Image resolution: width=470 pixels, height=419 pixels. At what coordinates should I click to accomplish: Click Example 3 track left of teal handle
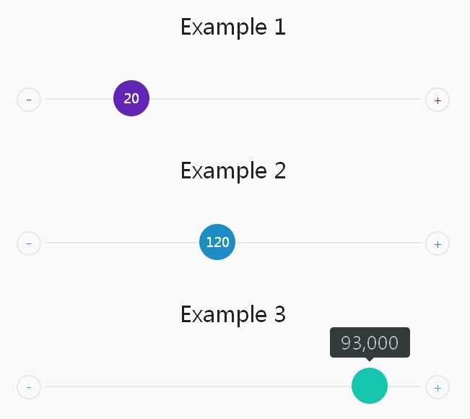point(195,386)
